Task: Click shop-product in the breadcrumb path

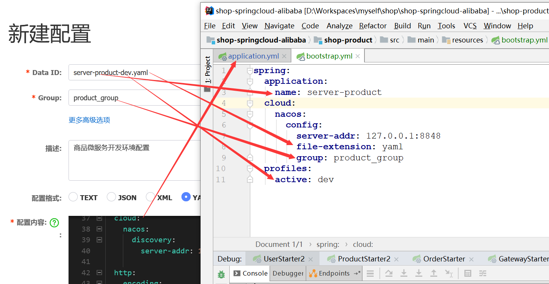Action: coord(348,40)
